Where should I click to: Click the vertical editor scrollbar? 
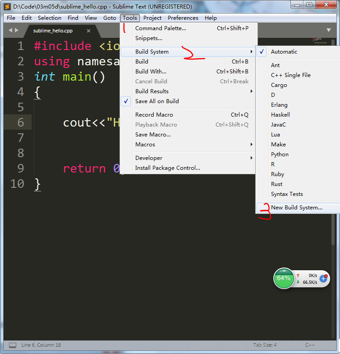[x=333, y=142]
